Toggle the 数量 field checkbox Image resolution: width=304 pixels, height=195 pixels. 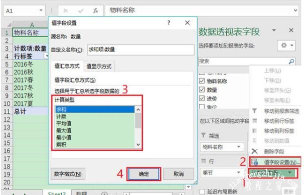pyautogui.click(x=202, y=89)
